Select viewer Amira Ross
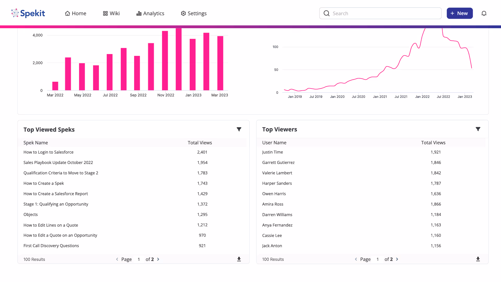 (273, 204)
